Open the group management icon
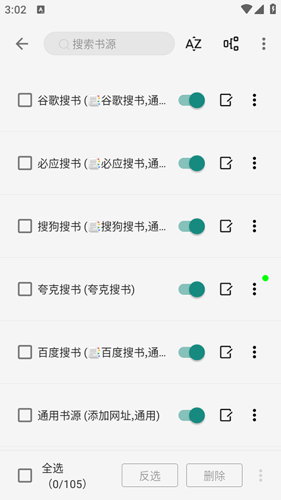The height and width of the screenshot is (500, 281). pyautogui.click(x=231, y=44)
